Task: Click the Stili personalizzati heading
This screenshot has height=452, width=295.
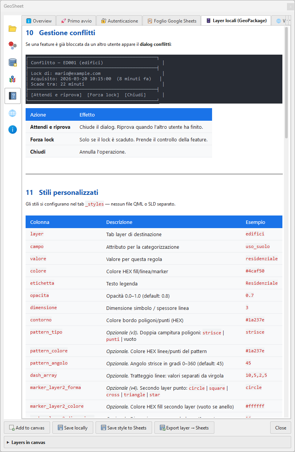Action: click(x=62, y=193)
